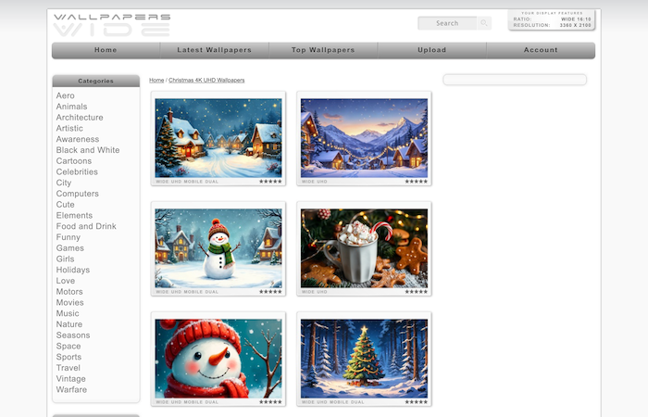648x417 pixels.
Task: Browse the Computers category
Action: point(77,194)
